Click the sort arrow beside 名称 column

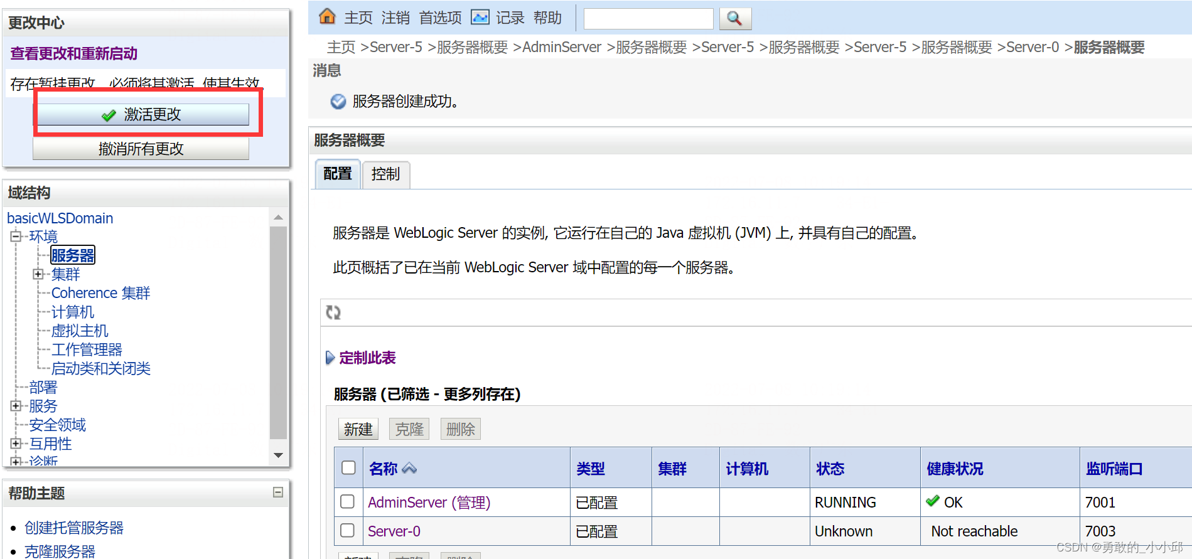click(x=409, y=468)
